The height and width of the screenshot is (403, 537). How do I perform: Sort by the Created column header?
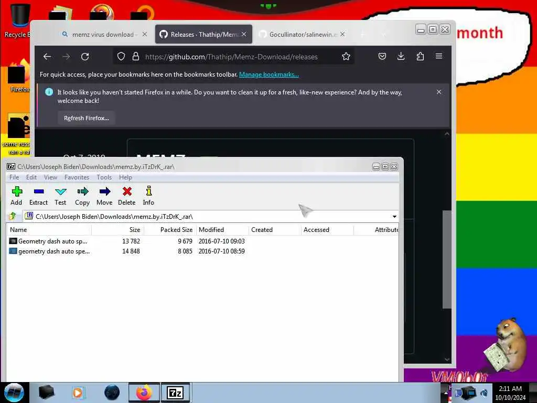275,230
